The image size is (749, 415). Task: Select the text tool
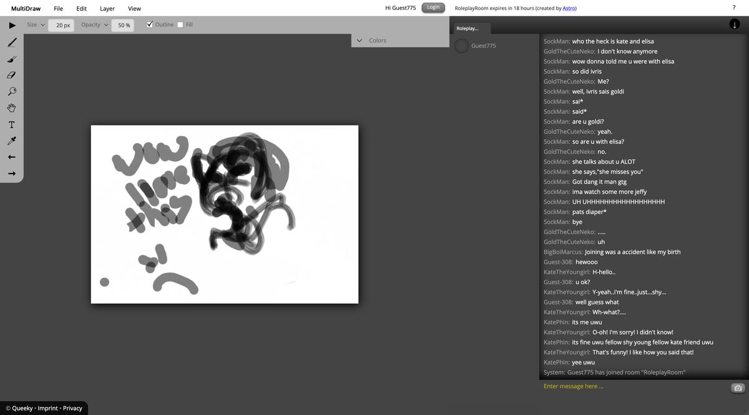11,124
